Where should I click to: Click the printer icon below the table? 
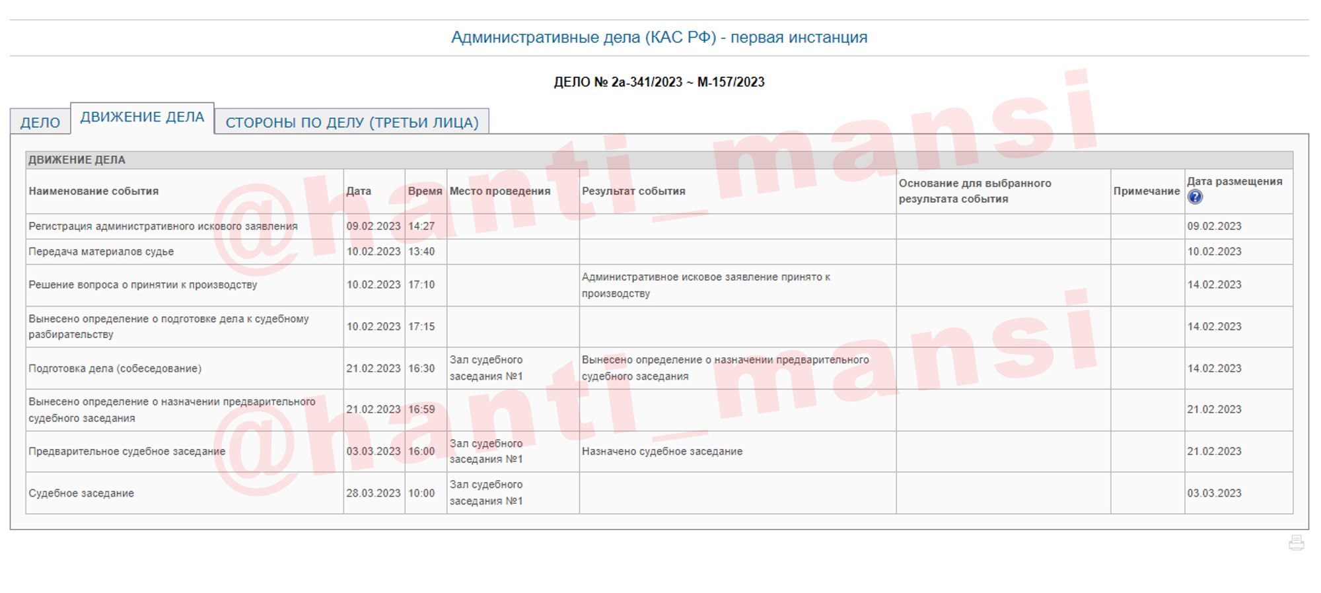coord(1296,543)
